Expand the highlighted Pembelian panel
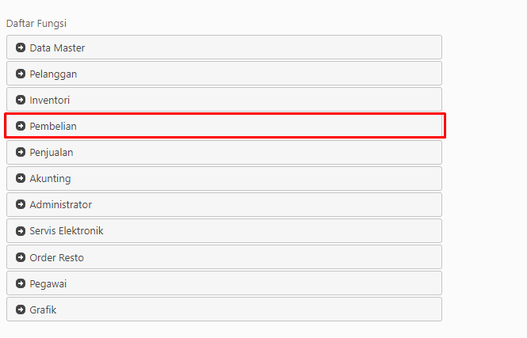527x338 pixels. coord(224,126)
